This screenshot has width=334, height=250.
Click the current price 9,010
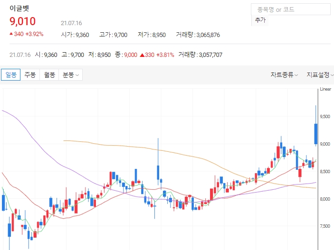click(23, 21)
